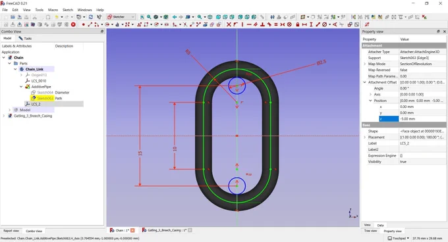
Task: Click the What's This help pointer icon
Action: click(x=99, y=17)
